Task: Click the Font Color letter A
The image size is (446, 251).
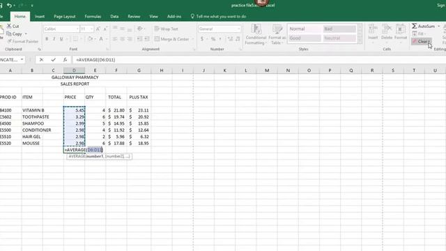Action: click(101, 39)
